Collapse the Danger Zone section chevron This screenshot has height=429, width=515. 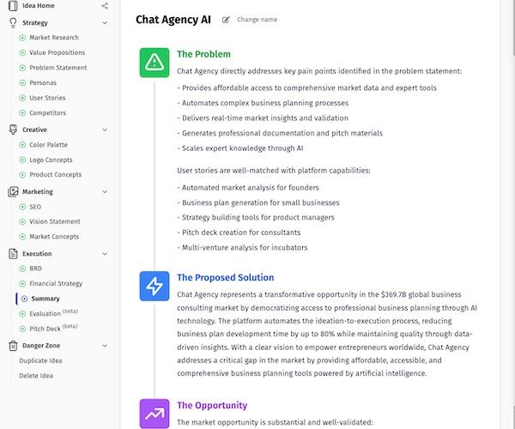(105, 346)
